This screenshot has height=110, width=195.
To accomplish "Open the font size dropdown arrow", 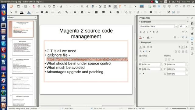I will click(186, 26).
